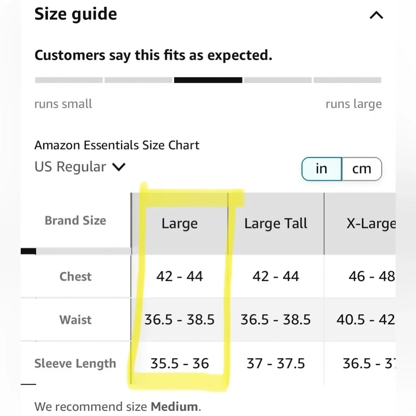Click the last fit bar segment near runs large
The height and width of the screenshot is (416, 416).
347,80
